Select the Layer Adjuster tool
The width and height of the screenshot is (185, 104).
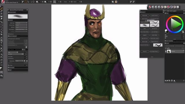1,22
